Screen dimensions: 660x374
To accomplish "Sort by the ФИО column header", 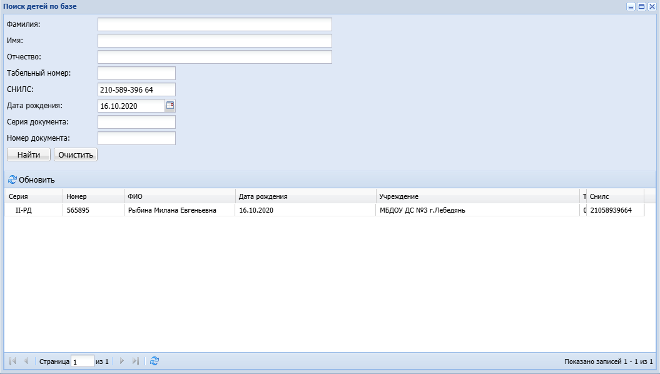I will click(x=180, y=196).
